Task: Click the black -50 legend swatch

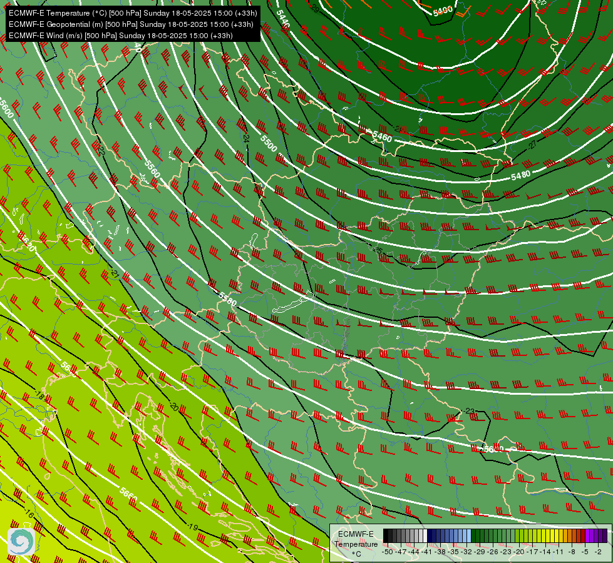Action: [386, 535]
